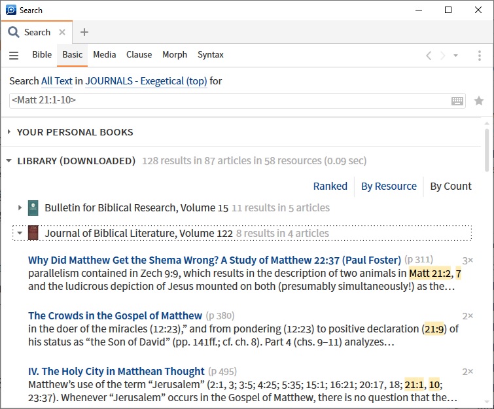Open article The Crowds in the Gospel of Matthew
Viewport: 494px width, 409px height.
(115, 315)
